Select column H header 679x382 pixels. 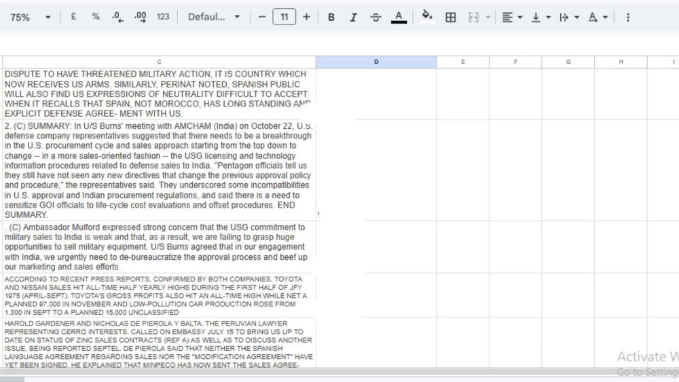621,62
